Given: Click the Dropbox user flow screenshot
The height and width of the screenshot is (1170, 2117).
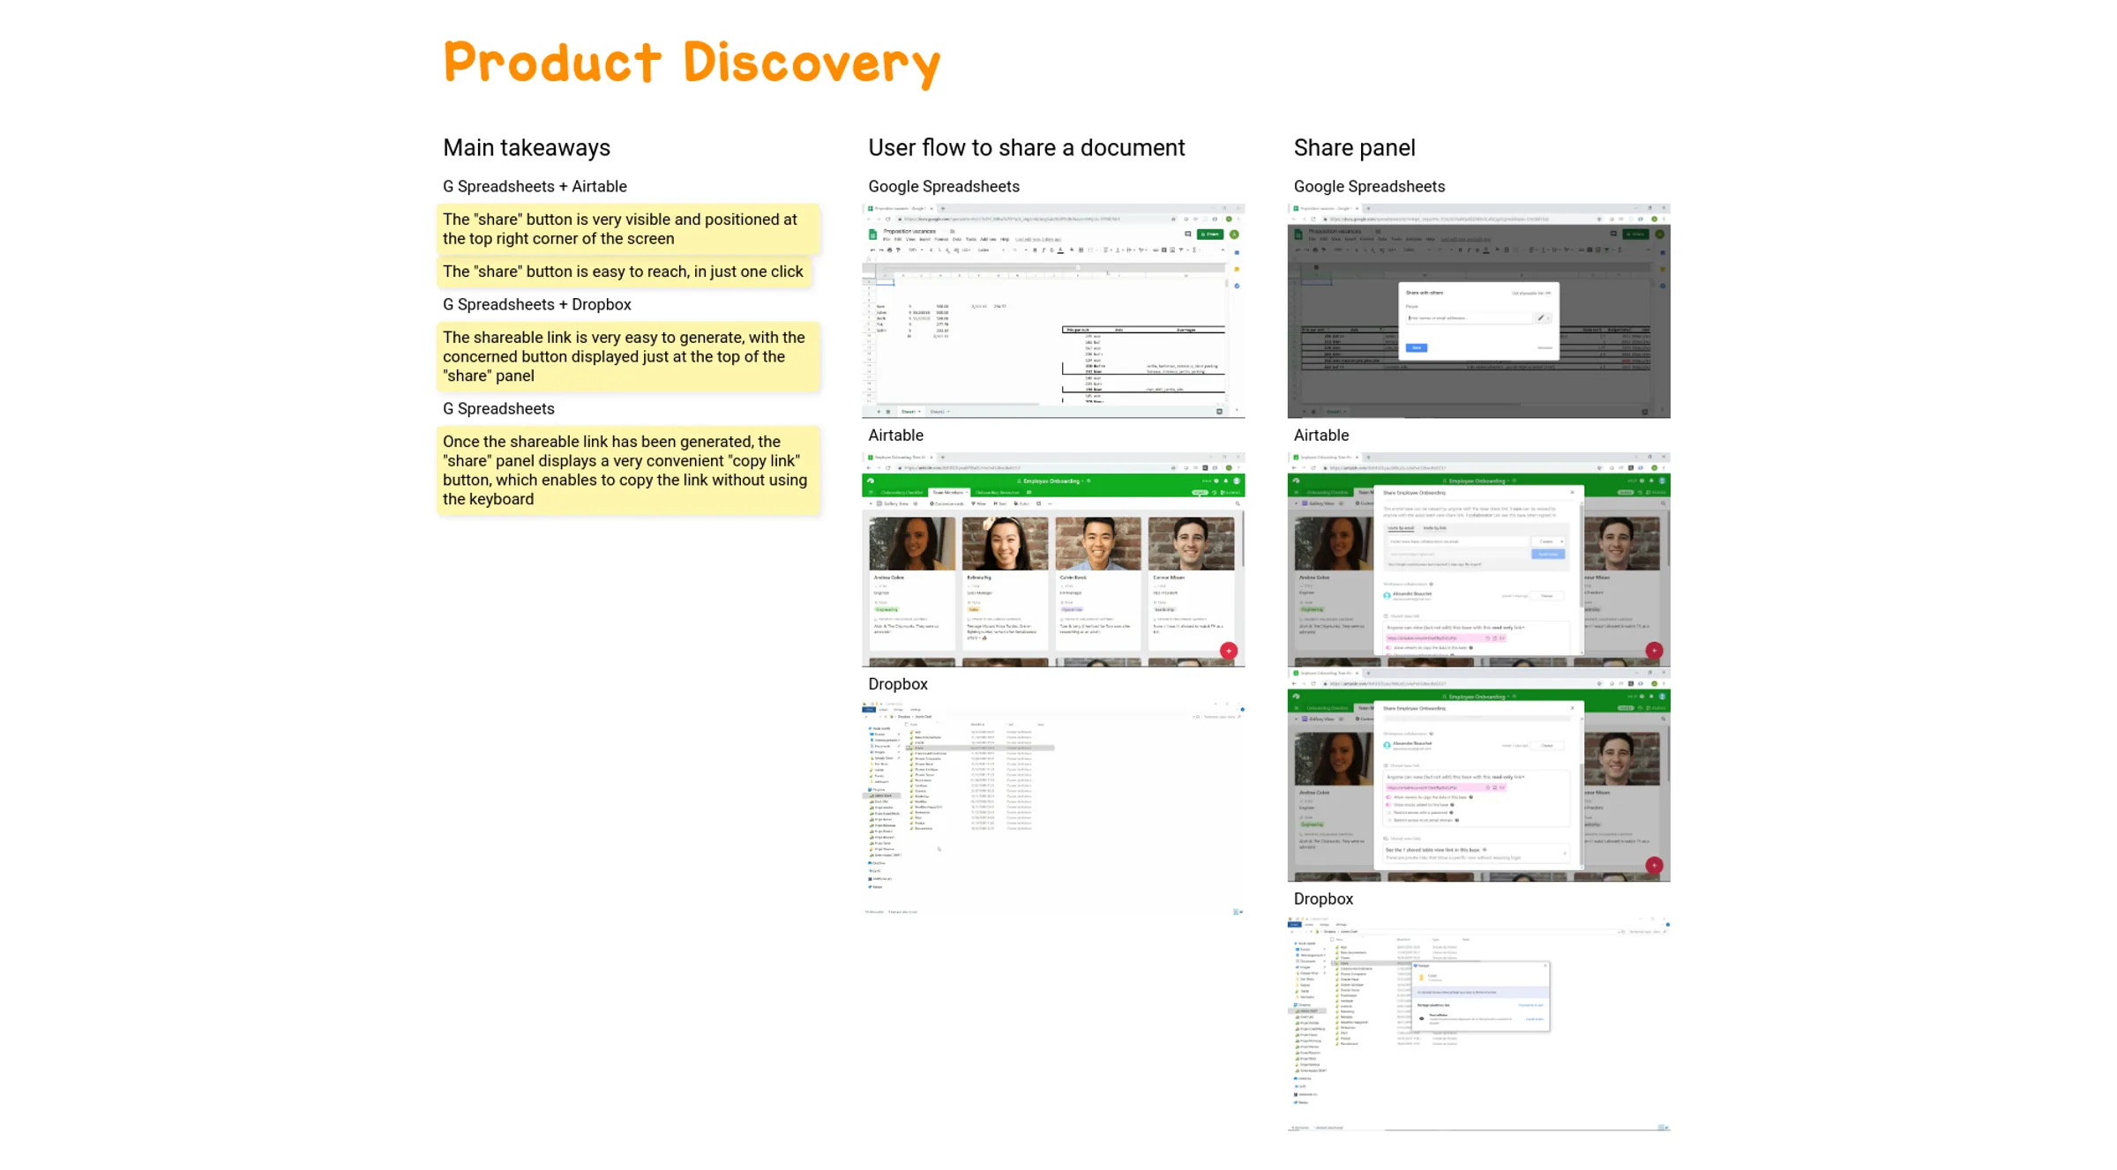Looking at the screenshot, I should pyautogui.click(x=1055, y=807).
